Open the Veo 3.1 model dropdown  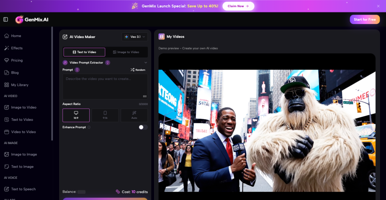[x=135, y=37]
